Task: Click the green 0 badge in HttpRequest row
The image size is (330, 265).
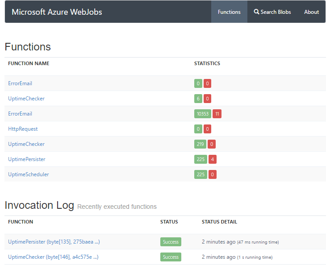Action: [x=198, y=129]
